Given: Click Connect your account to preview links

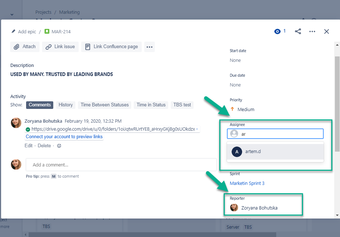Looking at the screenshot, I should 64,136.
